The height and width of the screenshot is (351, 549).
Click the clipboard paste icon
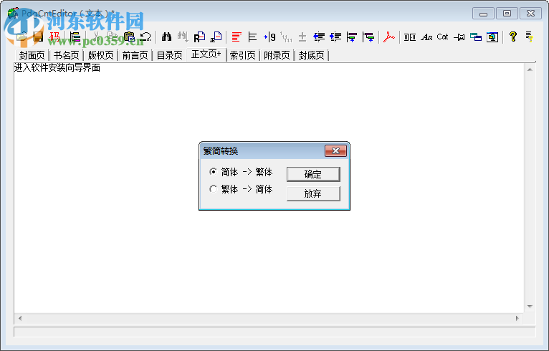pos(129,37)
